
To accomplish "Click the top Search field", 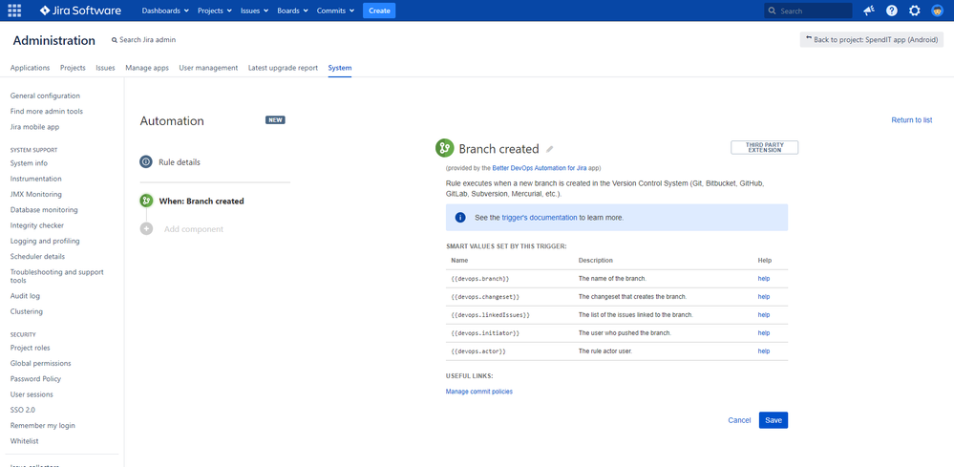I will tap(808, 11).
